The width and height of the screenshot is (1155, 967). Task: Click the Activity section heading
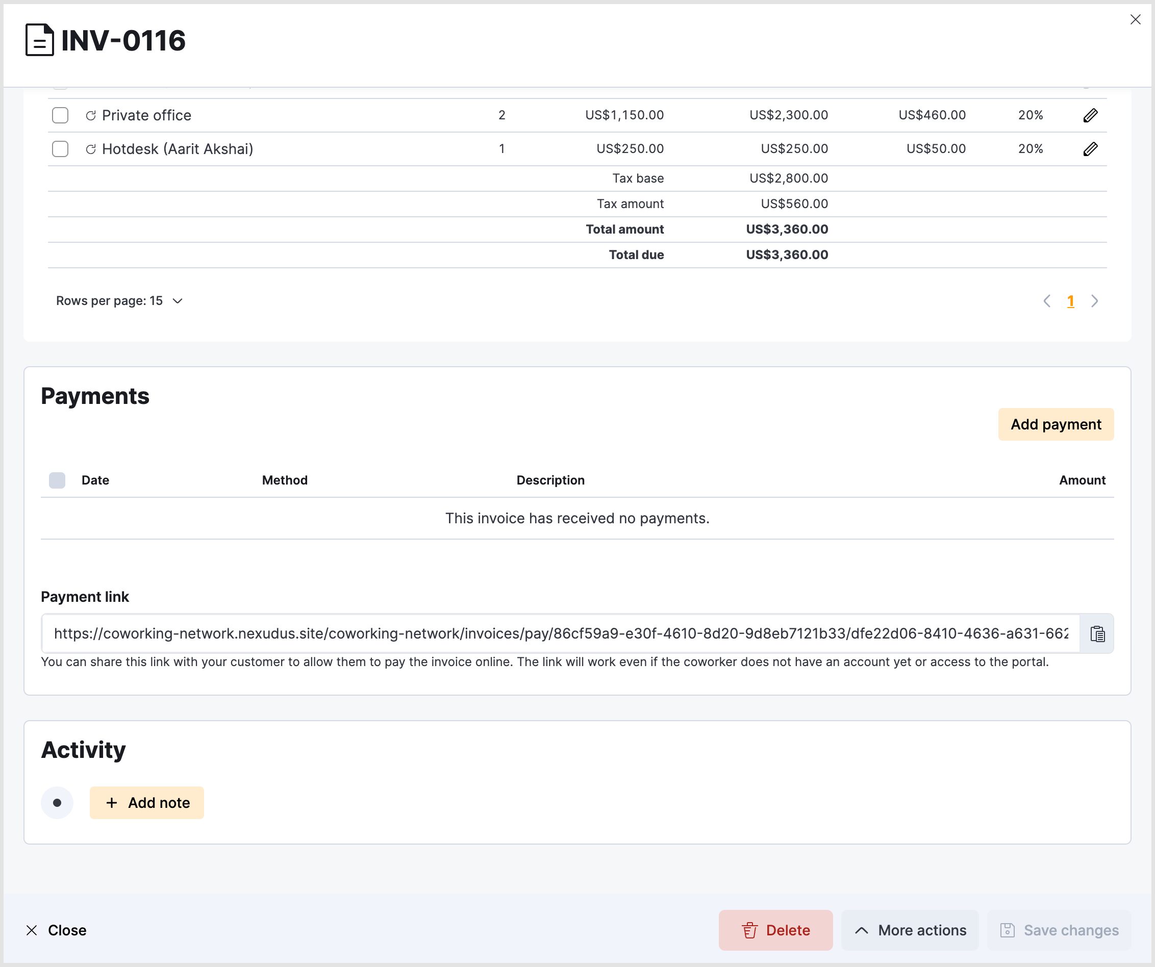click(x=84, y=750)
